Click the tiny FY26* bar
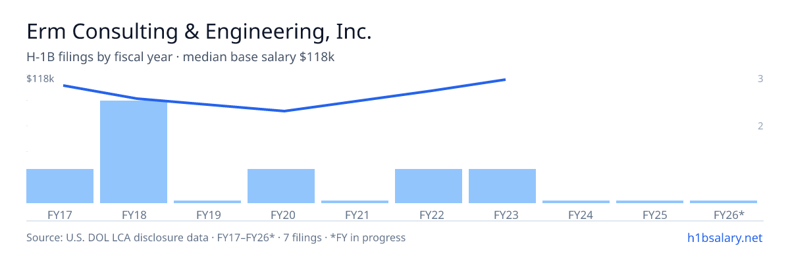Viewport: 790px width, 263px height. pyautogui.click(x=724, y=202)
